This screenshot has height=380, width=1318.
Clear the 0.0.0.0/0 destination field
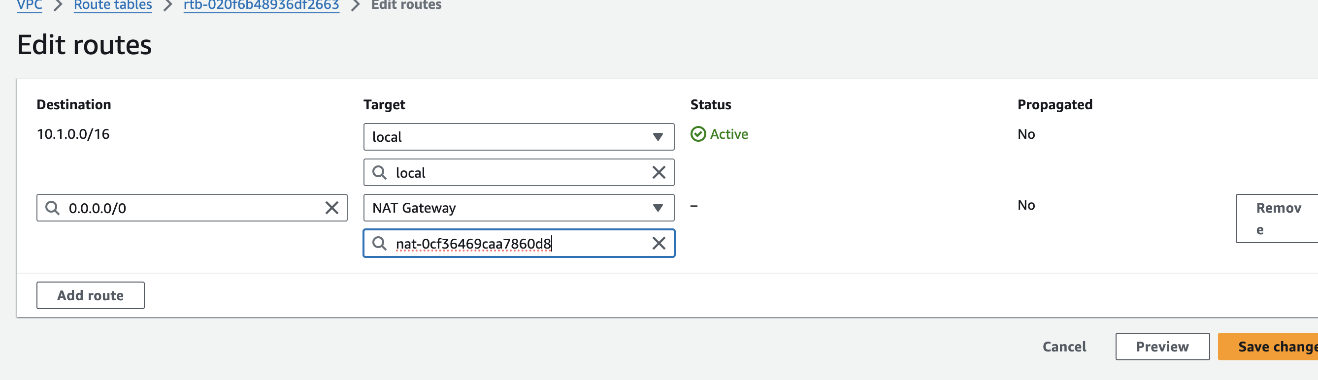click(x=331, y=208)
